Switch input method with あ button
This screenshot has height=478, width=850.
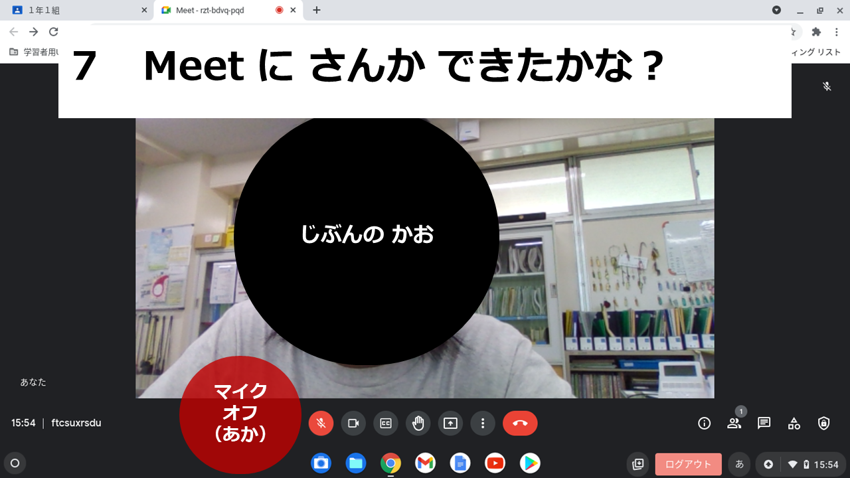click(739, 464)
